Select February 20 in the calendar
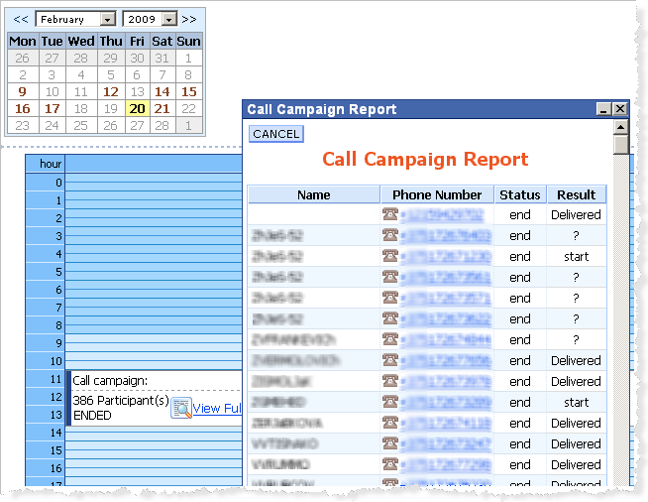648x502 pixels. [x=137, y=109]
